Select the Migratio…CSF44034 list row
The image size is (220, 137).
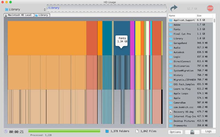tap(191, 80)
